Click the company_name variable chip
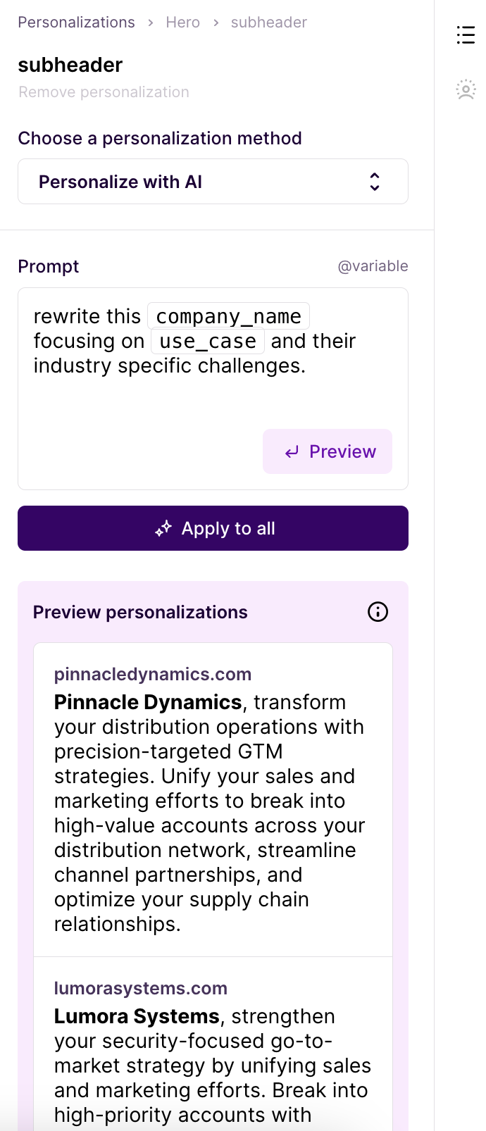 [228, 316]
